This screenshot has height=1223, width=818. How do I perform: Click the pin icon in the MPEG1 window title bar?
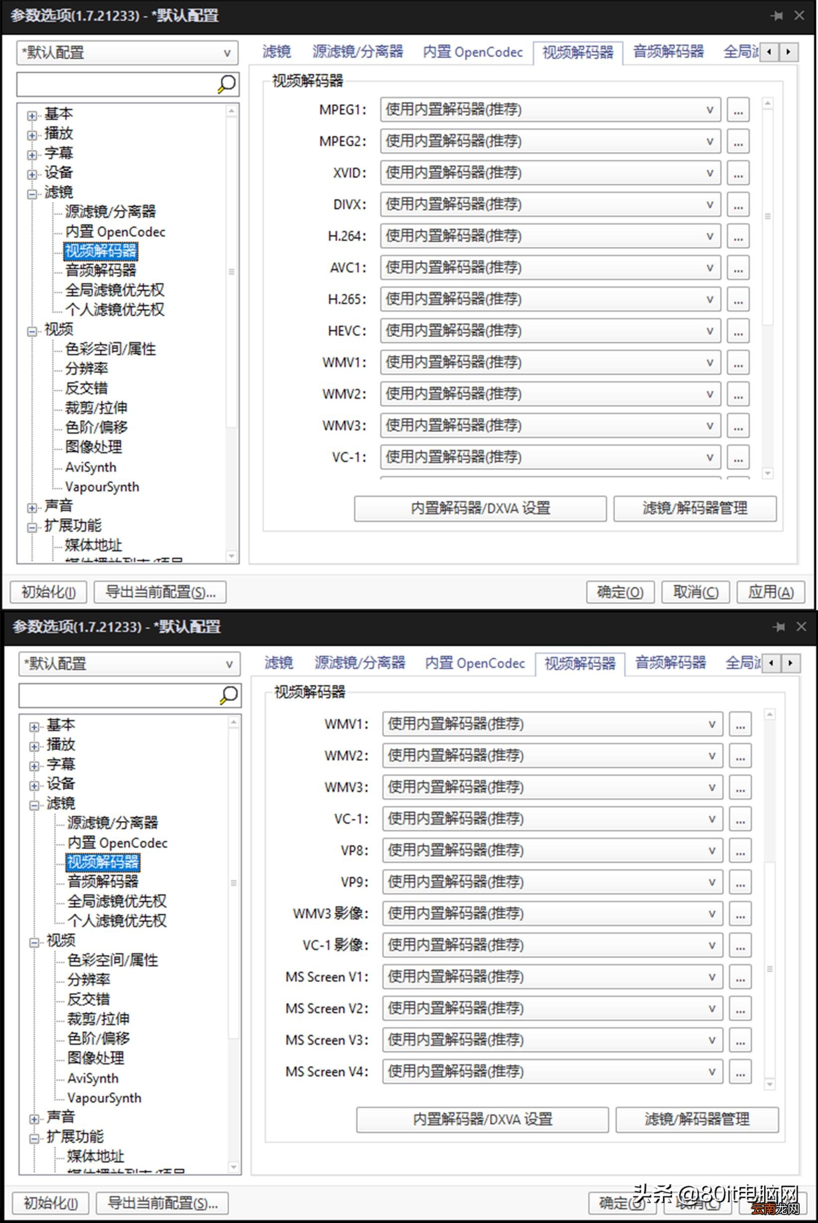coord(777,15)
